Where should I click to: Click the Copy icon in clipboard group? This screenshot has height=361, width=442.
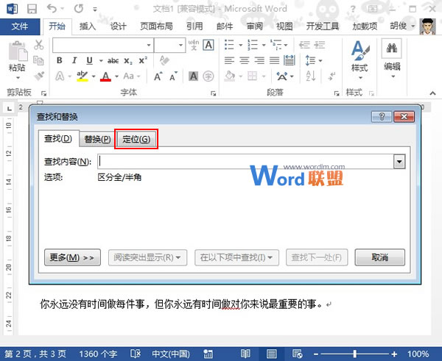pyautogui.click(x=38, y=60)
